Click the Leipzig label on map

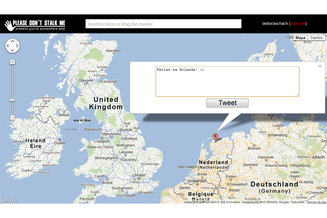tap(307, 182)
